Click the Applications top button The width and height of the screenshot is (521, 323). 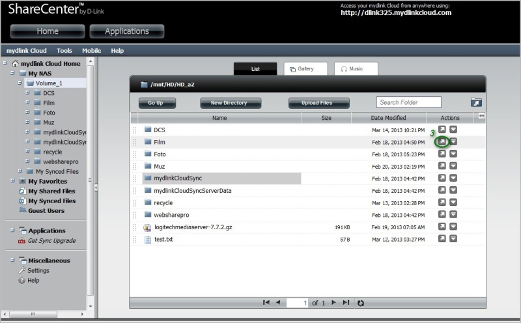[127, 31]
